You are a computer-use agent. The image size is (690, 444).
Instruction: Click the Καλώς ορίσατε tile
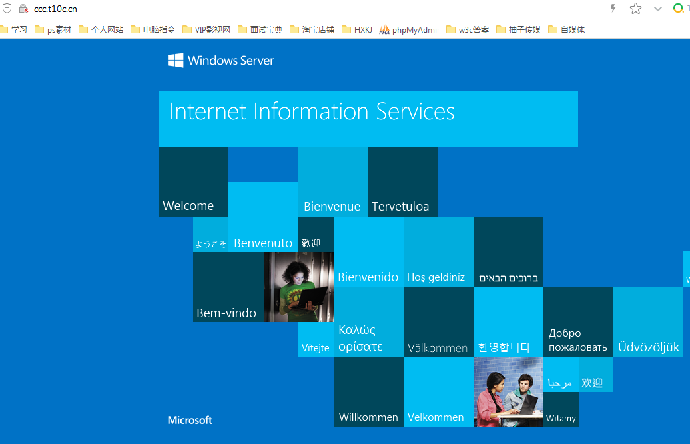pyautogui.click(x=368, y=321)
